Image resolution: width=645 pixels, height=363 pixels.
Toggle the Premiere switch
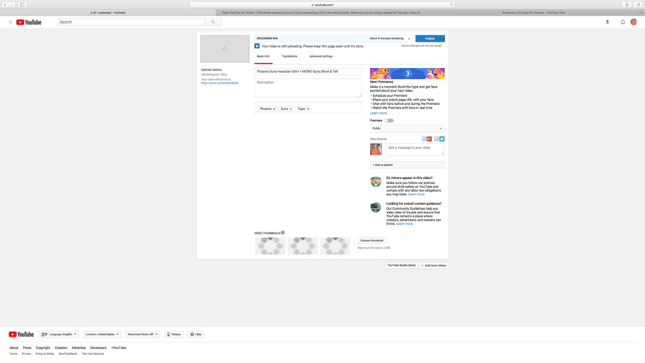[x=389, y=120]
